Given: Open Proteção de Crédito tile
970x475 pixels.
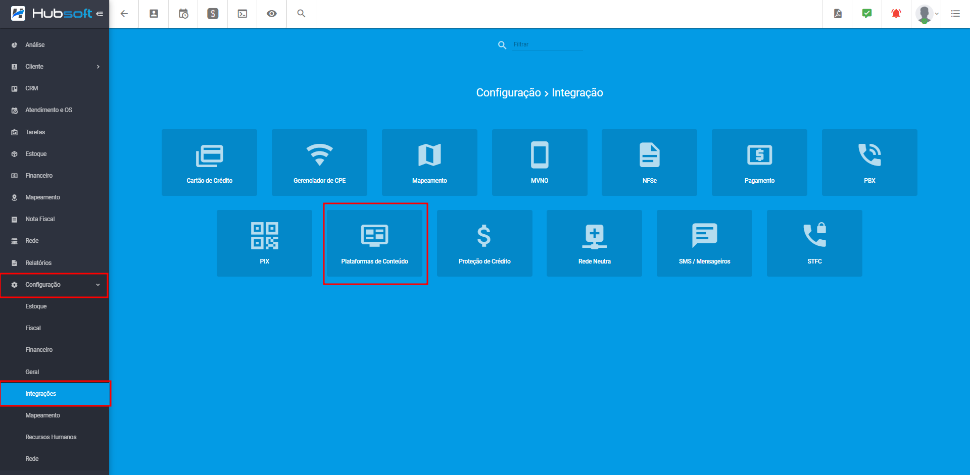Looking at the screenshot, I should pos(484,243).
